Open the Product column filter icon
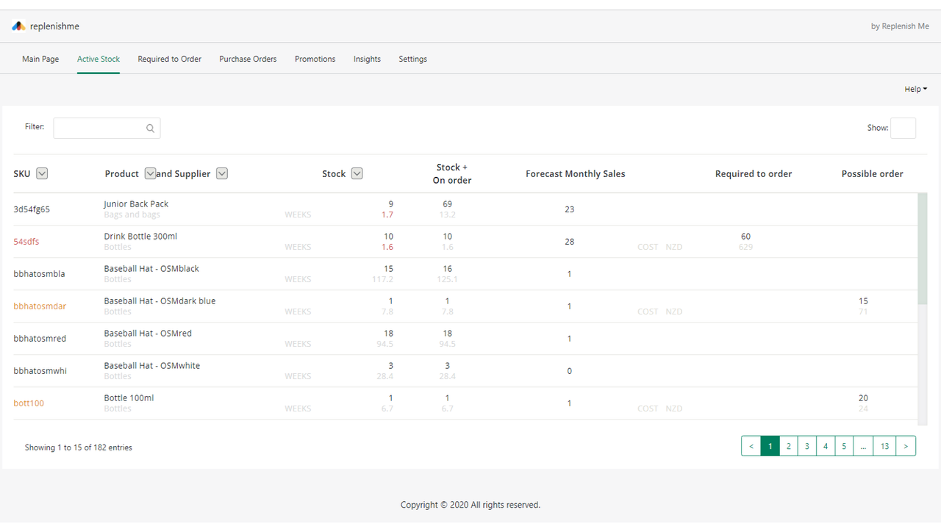Image resolution: width=941 pixels, height=529 pixels. click(151, 173)
